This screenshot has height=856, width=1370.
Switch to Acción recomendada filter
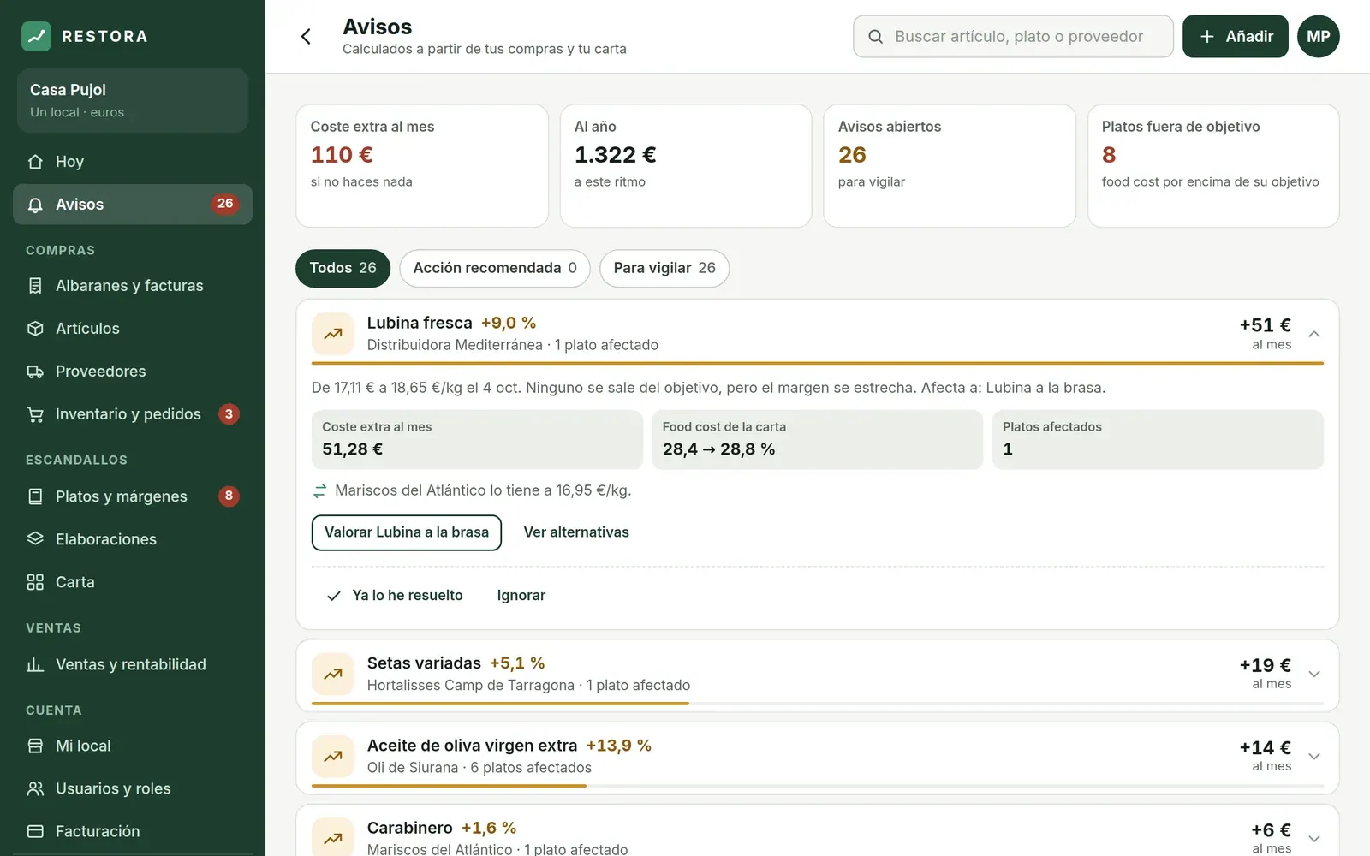click(x=495, y=268)
